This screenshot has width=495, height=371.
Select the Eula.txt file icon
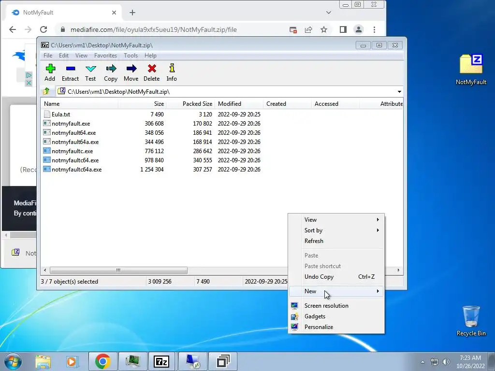tap(47, 114)
